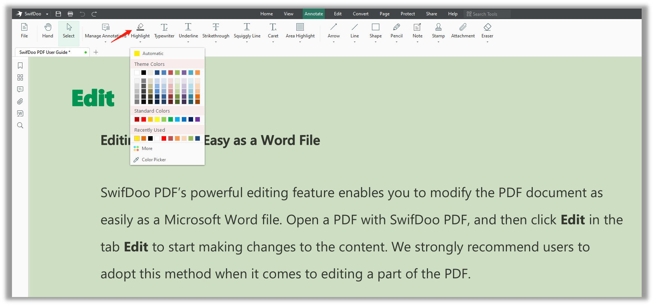Image resolution: width=654 pixels, height=306 pixels.
Task: Add an Attachment
Action: click(x=463, y=31)
